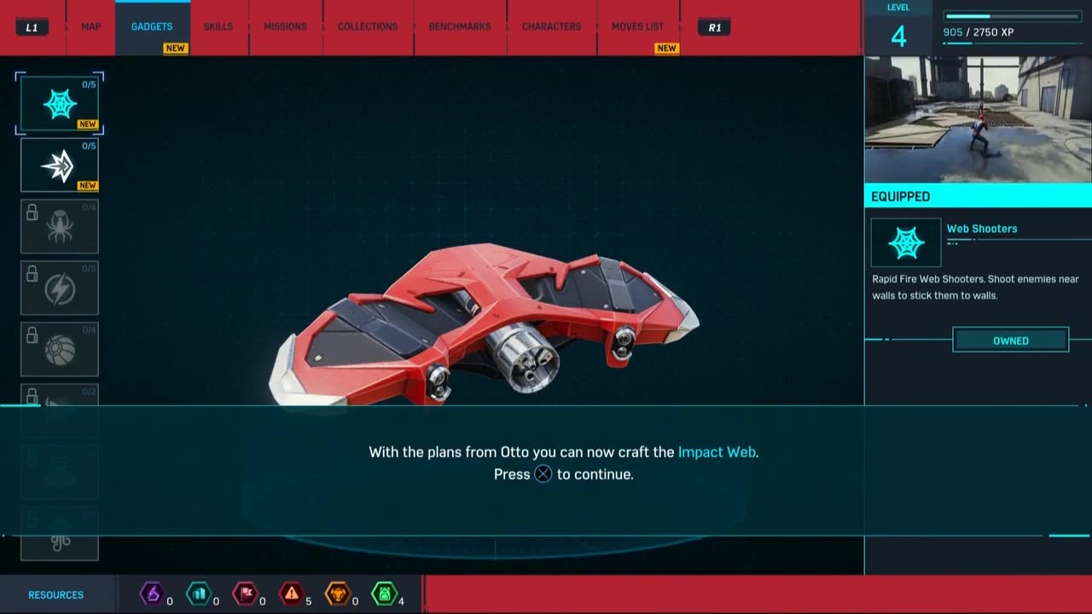
Task: Click the R1 shoulder button indicator
Action: 714,27
